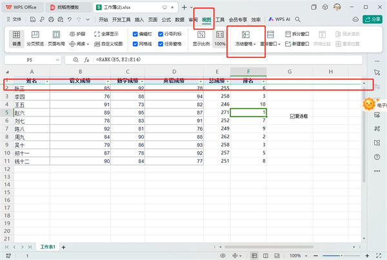Click the more (three dots) icon in right sidebar
387x260 pixels.
click(377, 171)
